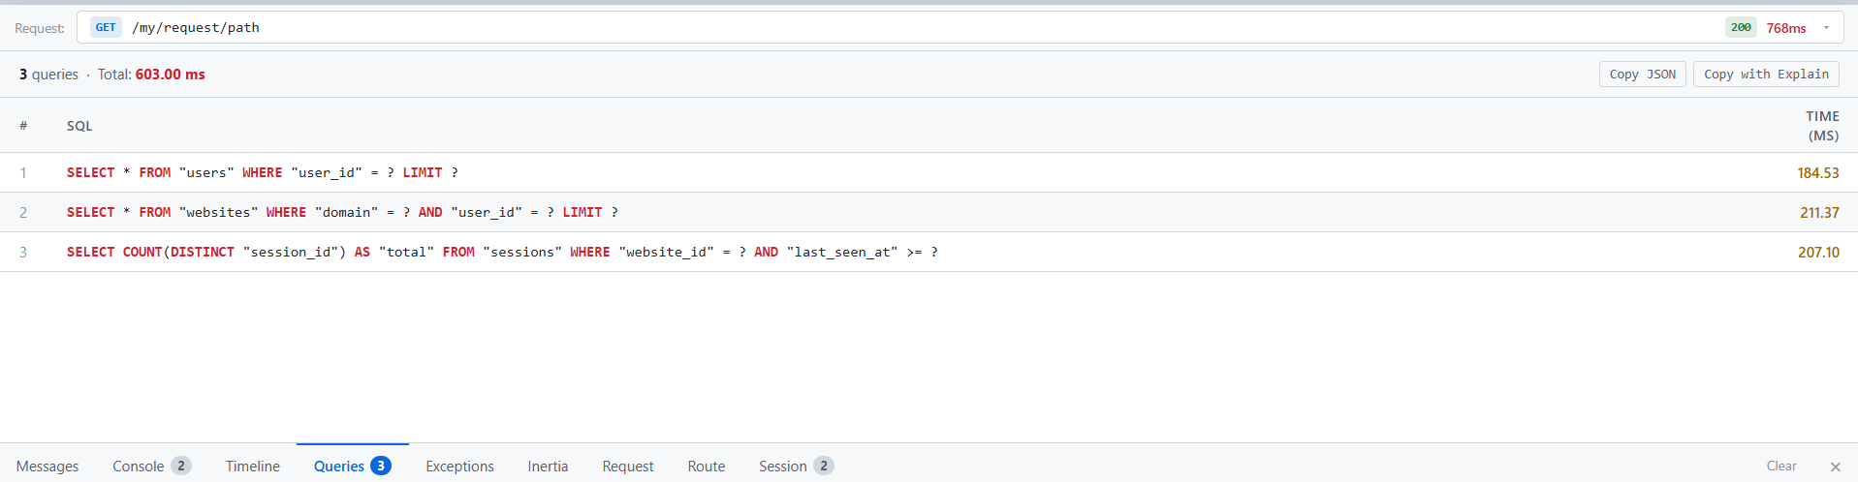Viewport: 1858px width, 482px height.
Task: Click the total 603.00 ms value
Action: pyautogui.click(x=170, y=75)
